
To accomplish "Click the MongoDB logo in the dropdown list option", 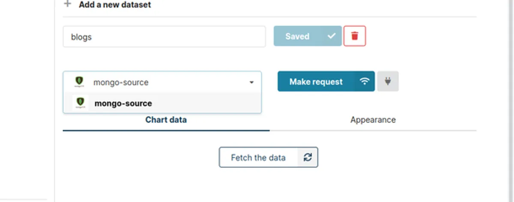I will click(80, 103).
